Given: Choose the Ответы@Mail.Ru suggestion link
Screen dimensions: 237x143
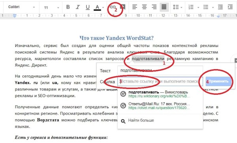Looking at the screenshot, I should [159, 105].
